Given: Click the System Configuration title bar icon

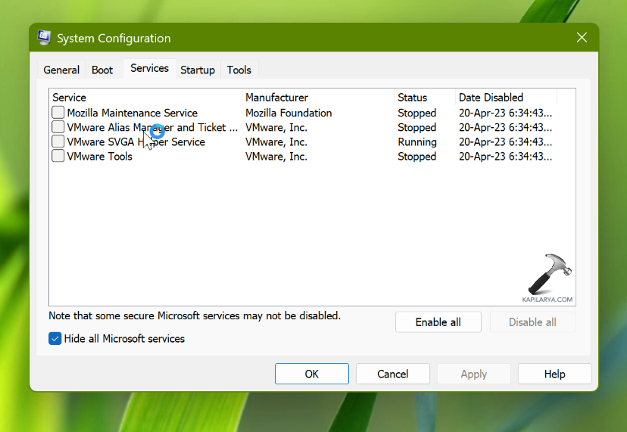Looking at the screenshot, I should [44, 38].
